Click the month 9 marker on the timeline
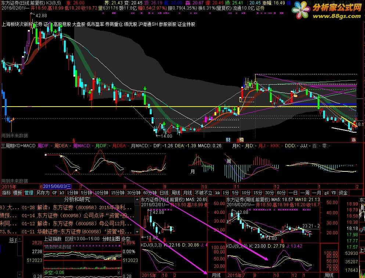This screenshot has height=278, width=365. click(x=165, y=186)
